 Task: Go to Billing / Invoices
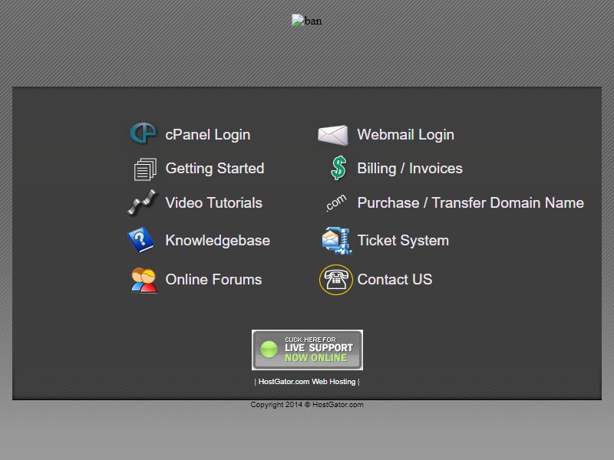click(x=410, y=168)
